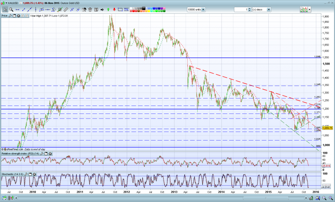Click the Price panel label

pos(5,16)
